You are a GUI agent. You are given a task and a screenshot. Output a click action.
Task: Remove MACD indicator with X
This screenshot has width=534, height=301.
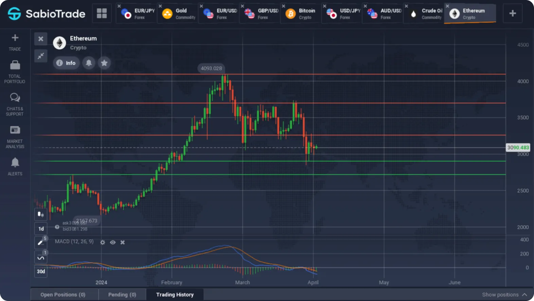[123, 242]
